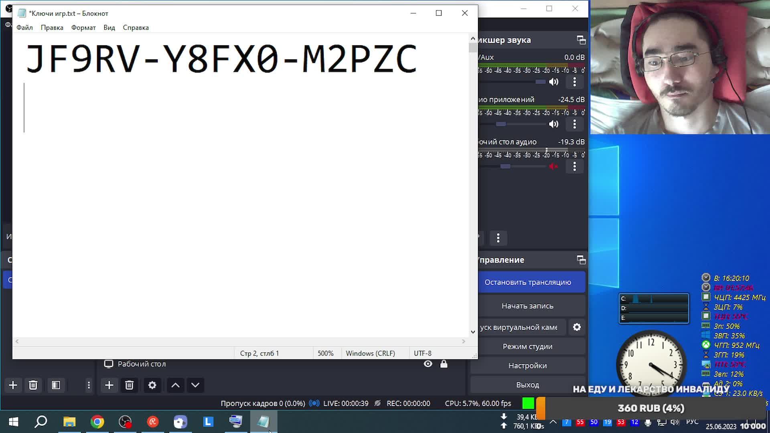Toggle lock on Рабочий стол source
This screenshot has width=770, height=433.
(x=444, y=364)
